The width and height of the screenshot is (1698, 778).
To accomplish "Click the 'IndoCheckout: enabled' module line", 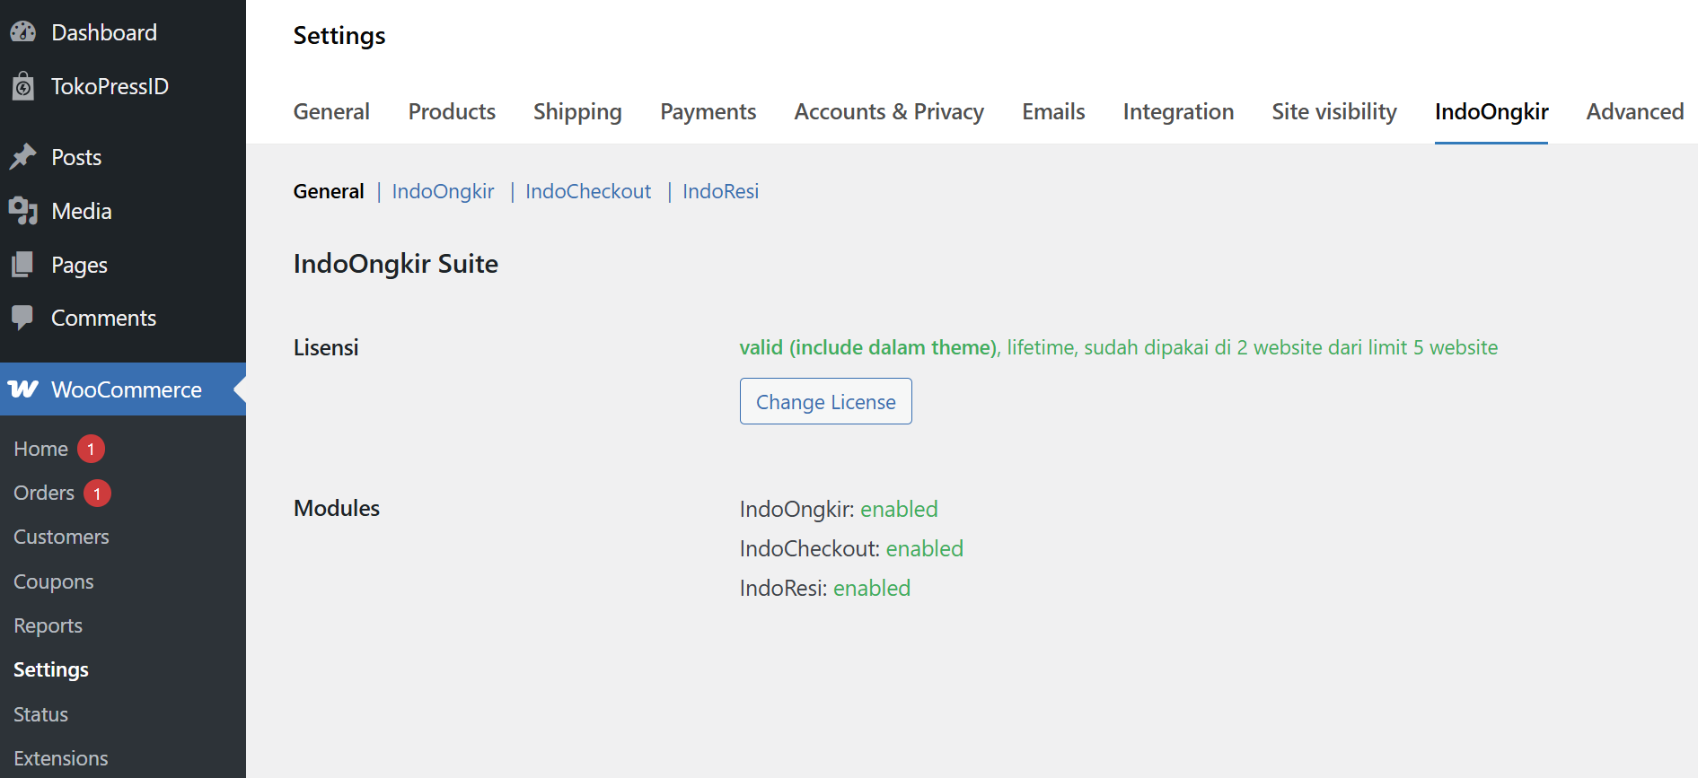I will [x=851, y=548].
